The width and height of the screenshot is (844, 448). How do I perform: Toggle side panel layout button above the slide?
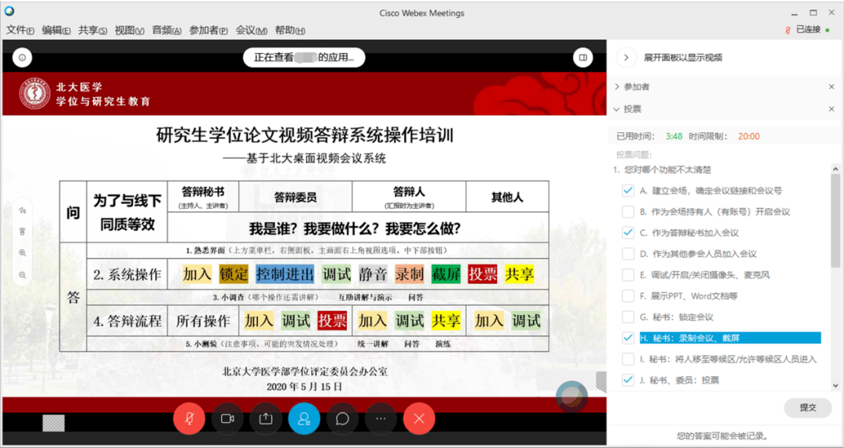coord(583,58)
